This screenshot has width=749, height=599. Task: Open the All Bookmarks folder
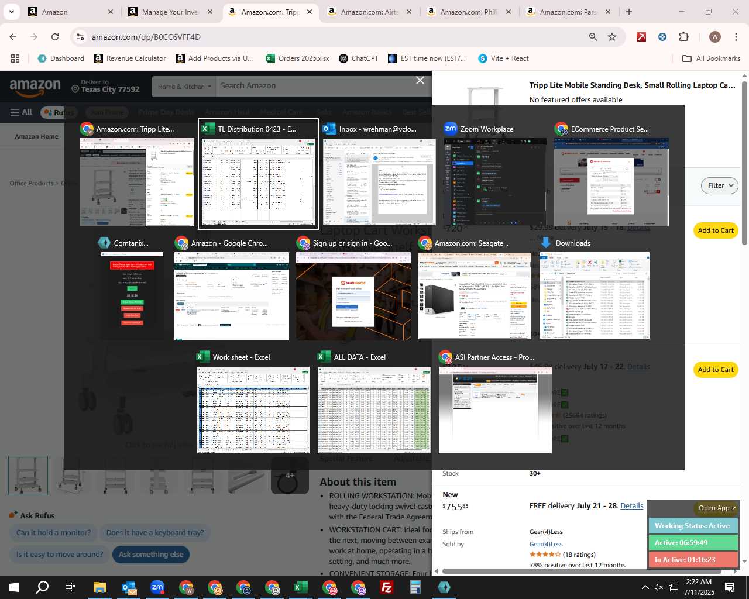711,58
